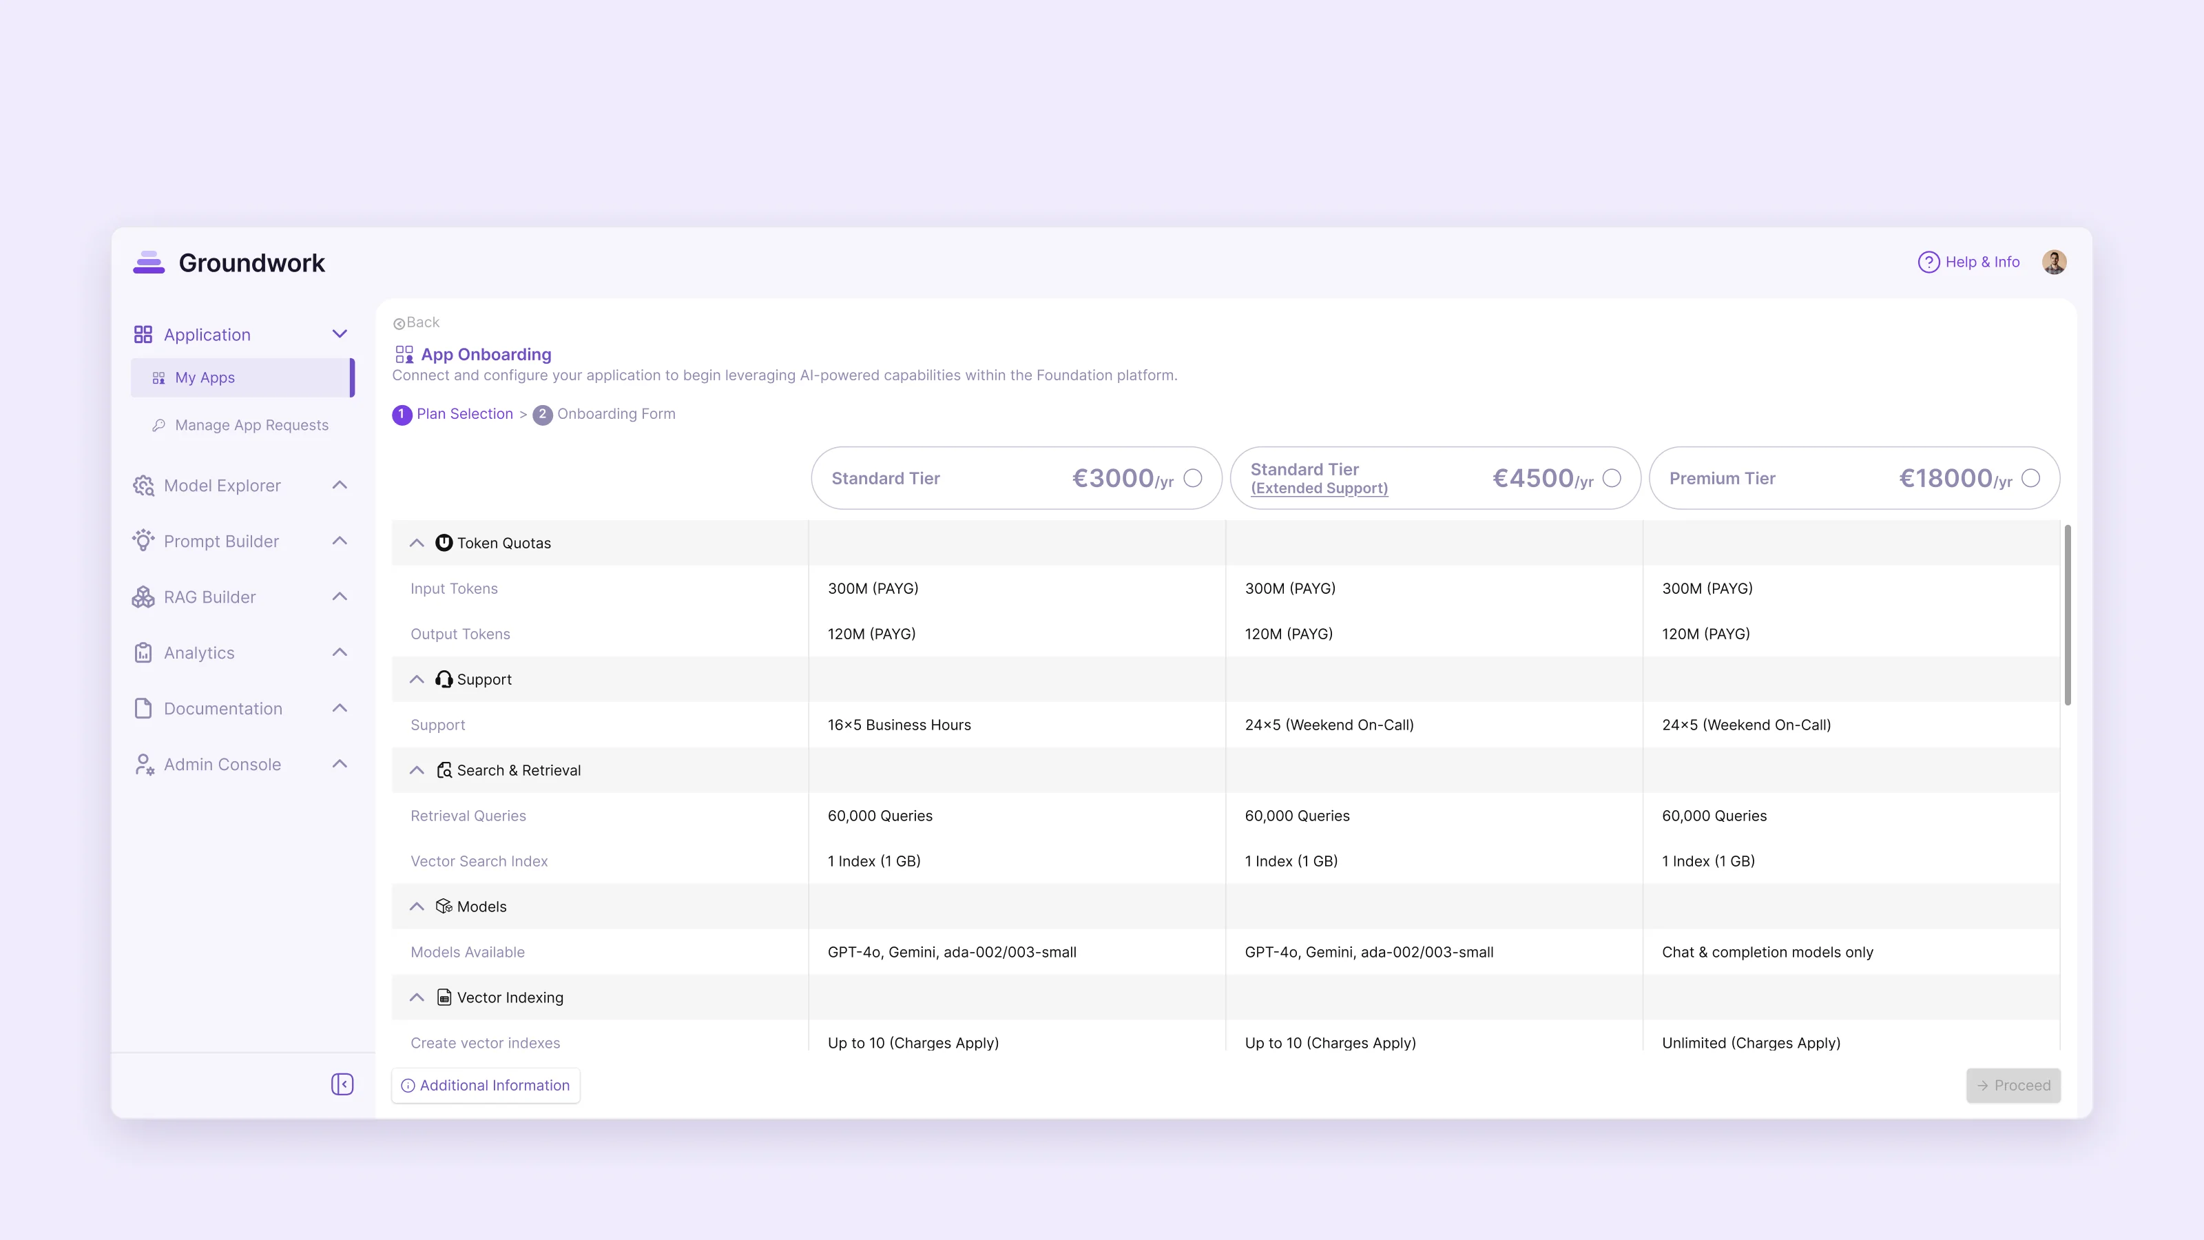Click the Proceed button
The image size is (2204, 1240).
click(2013, 1085)
